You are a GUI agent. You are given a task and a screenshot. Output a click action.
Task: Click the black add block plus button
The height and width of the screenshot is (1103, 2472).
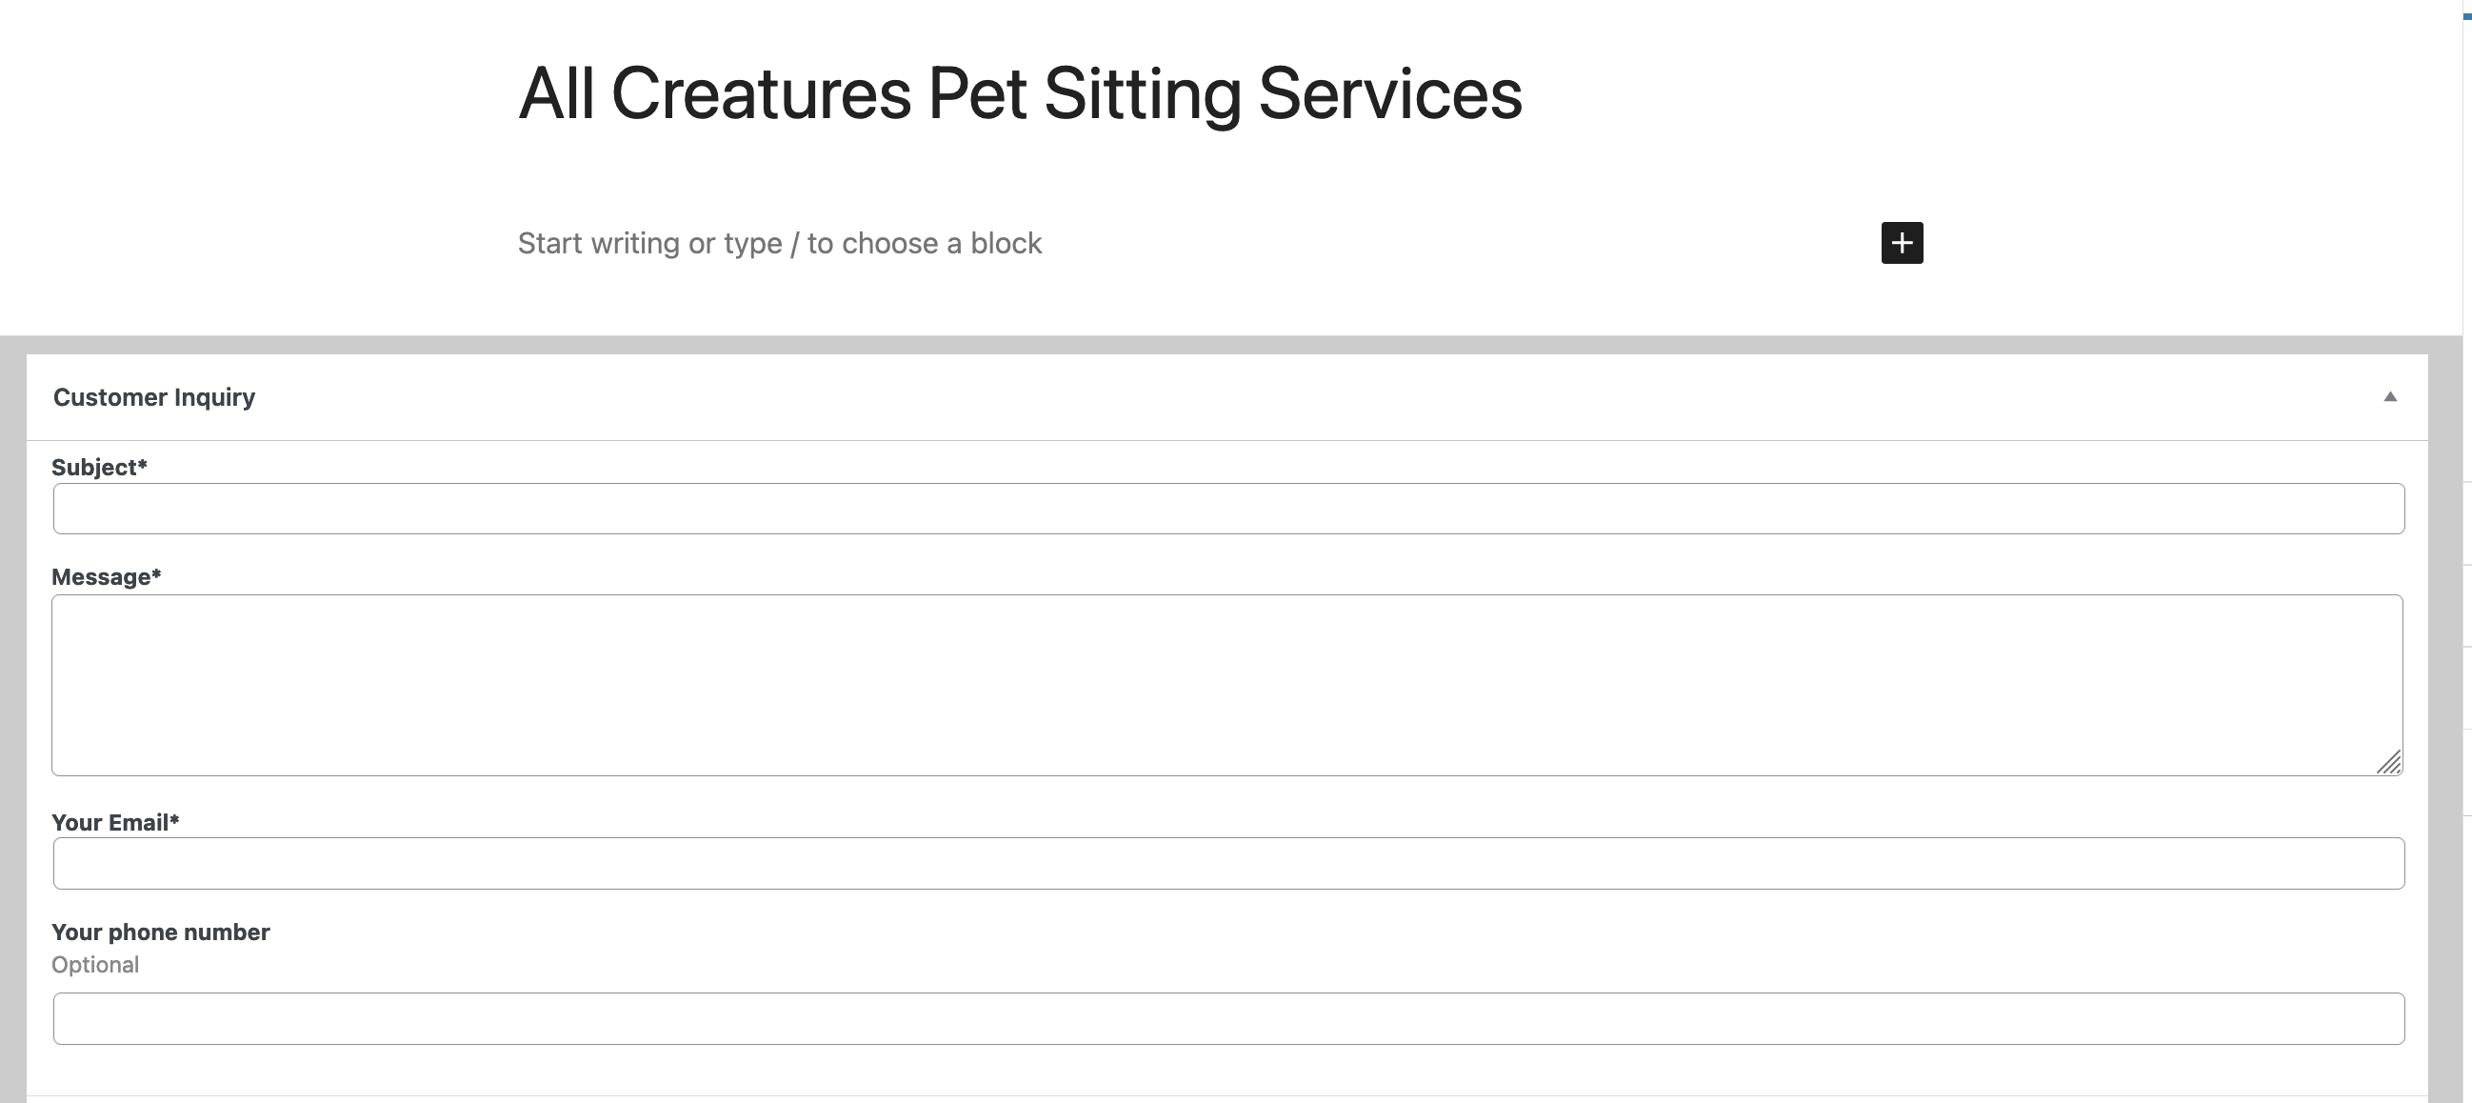1901,243
